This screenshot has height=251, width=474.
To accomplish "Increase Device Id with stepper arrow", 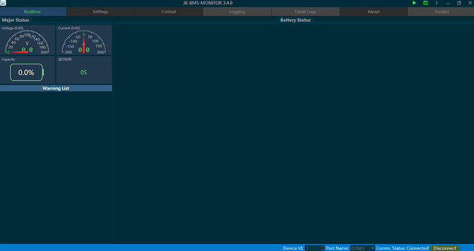I will 322,247.
